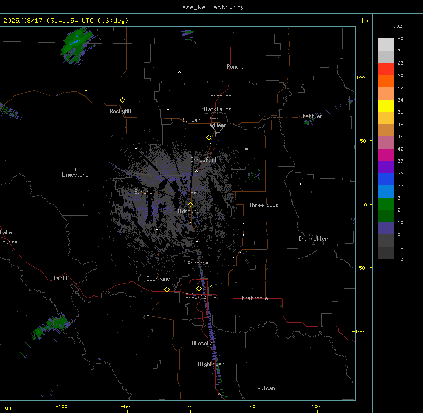Pick the red 60-65 dBZ legend swatch
This screenshot has width=423, height=413.
coord(386,69)
